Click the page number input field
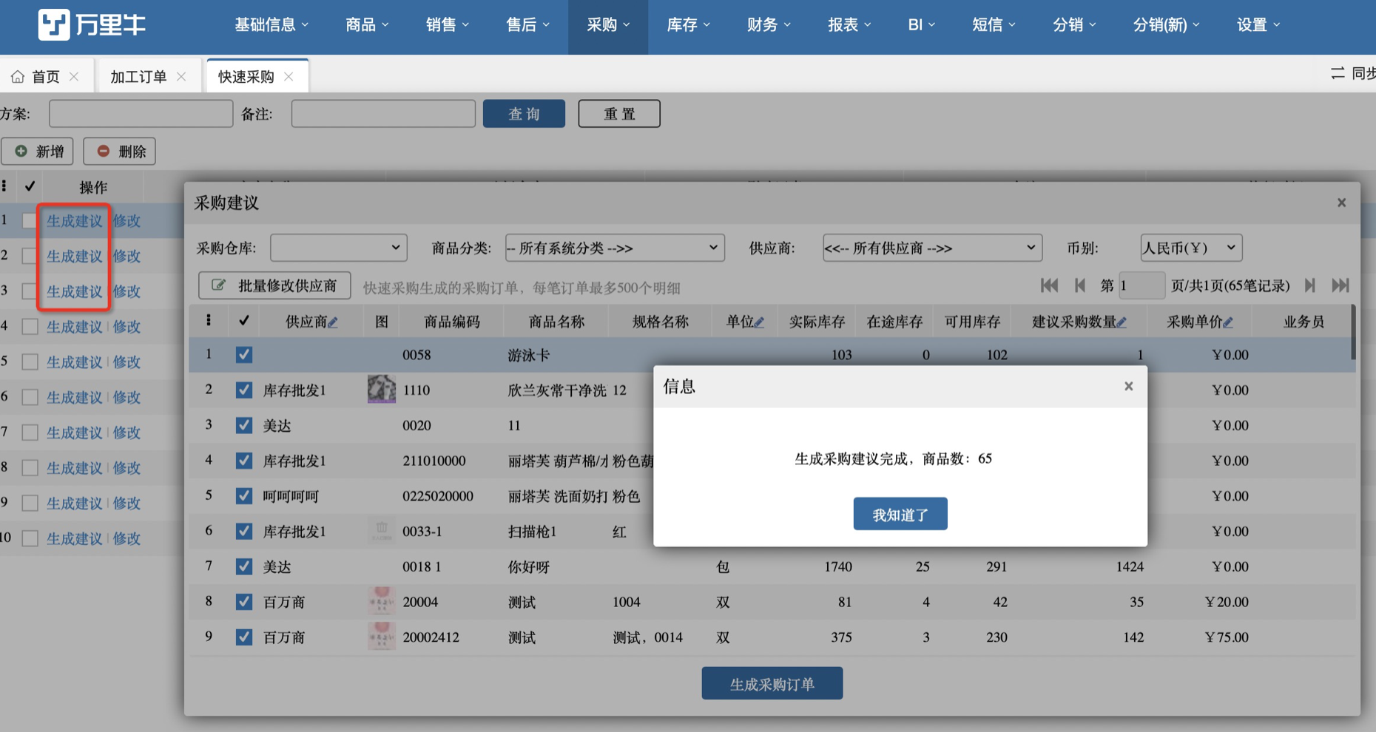The height and width of the screenshot is (732, 1376). coord(1141,285)
